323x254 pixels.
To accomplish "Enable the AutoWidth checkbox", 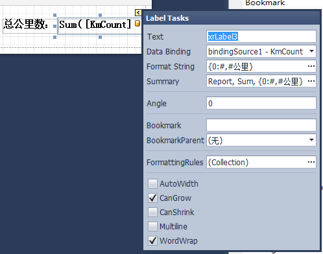I will (x=152, y=183).
